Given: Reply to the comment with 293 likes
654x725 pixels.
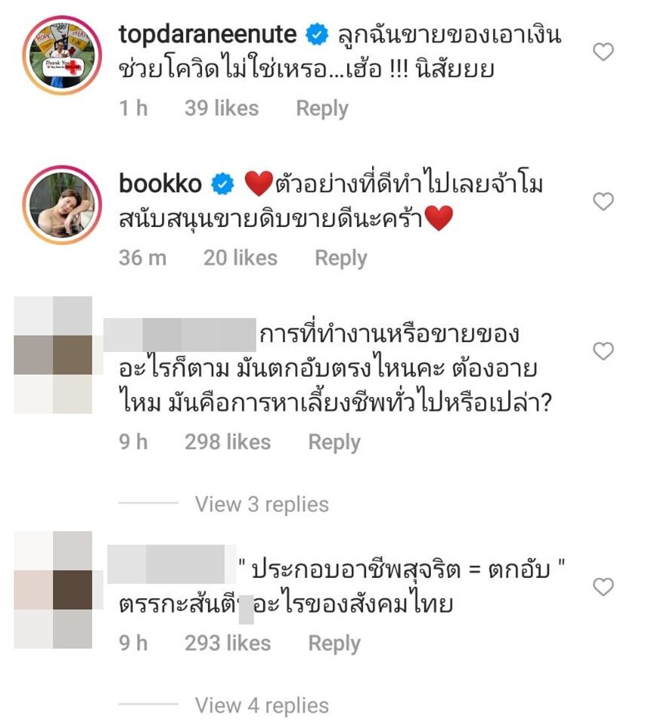Looking at the screenshot, I should 334,644.
